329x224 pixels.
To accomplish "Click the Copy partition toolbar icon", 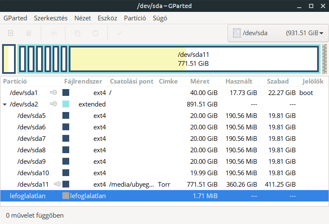I will click(77, 33).
